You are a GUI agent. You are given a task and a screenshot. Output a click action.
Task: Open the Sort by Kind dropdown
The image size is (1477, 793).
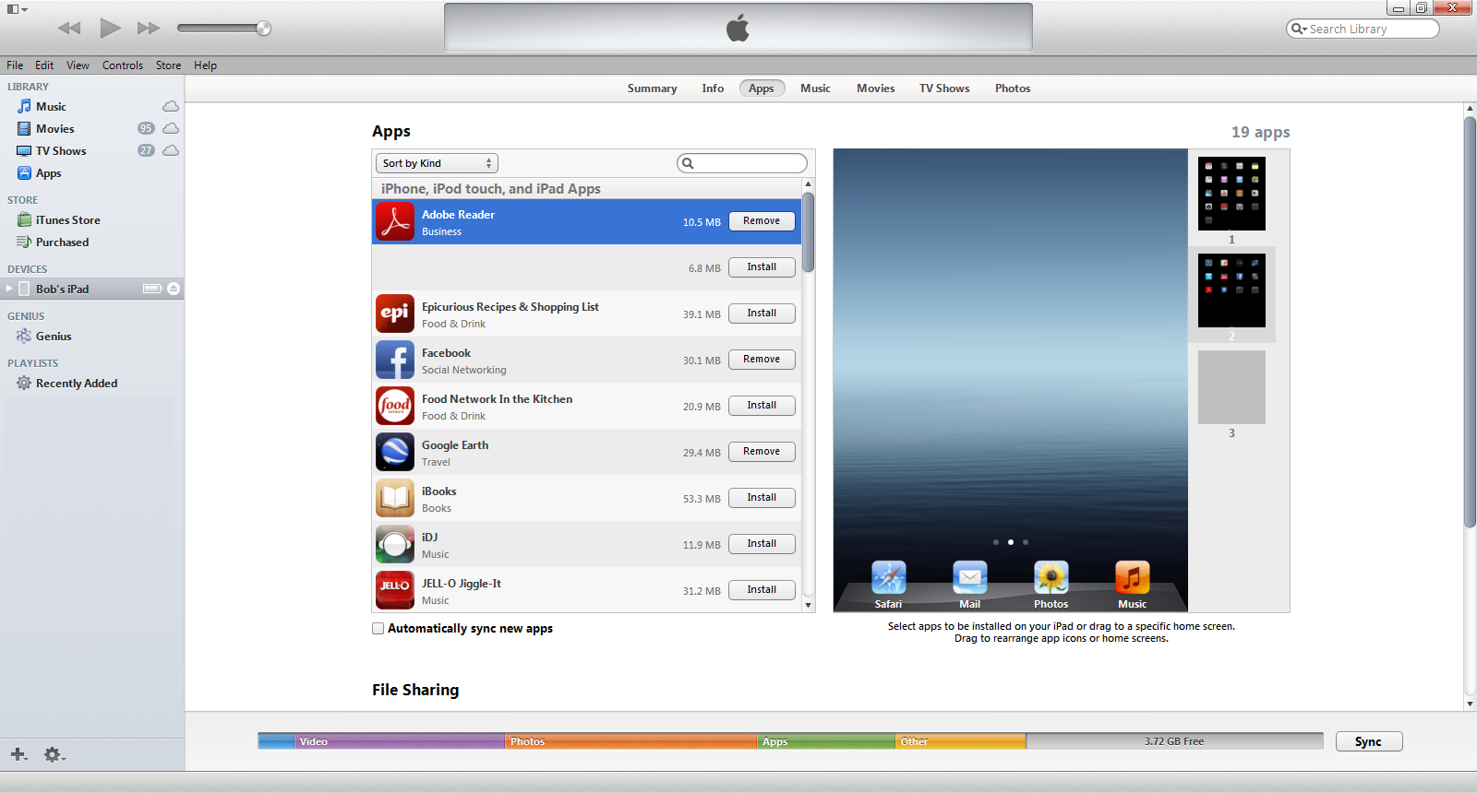[437, 163]
